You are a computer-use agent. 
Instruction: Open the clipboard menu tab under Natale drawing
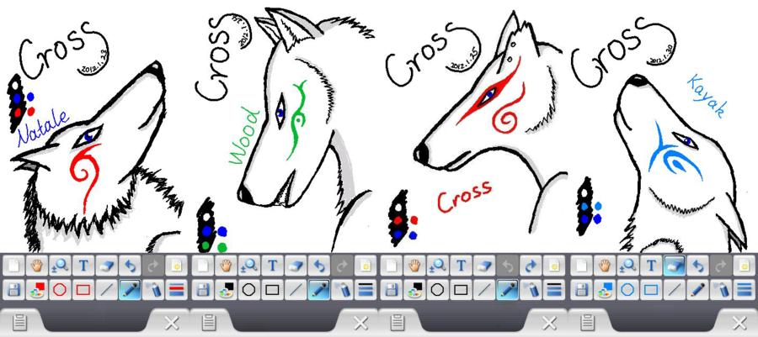(20, 322)
